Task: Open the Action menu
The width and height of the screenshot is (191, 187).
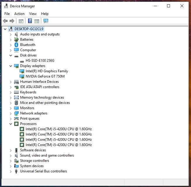Action: tap(19, 14)
